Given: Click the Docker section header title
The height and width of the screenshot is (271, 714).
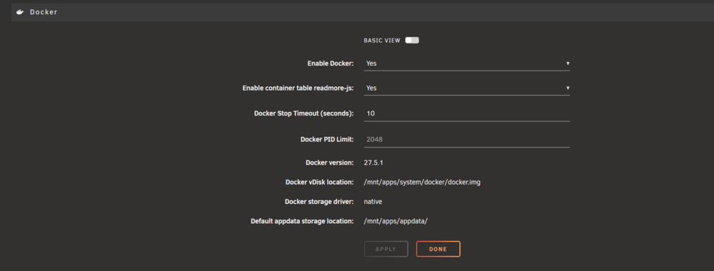Looking at the screenshot, I should pyautogui.click(x=44, y=12).
